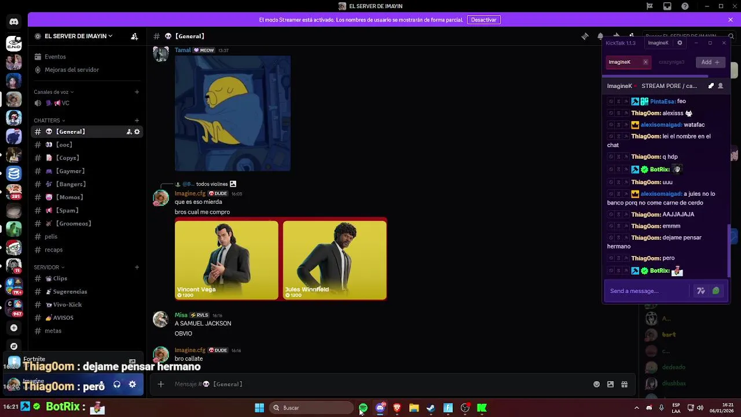The width and height of the screenshot is (741, 417).
Task: Open OBS Studio from the taskbar
Action: click(x=465, y=408)
